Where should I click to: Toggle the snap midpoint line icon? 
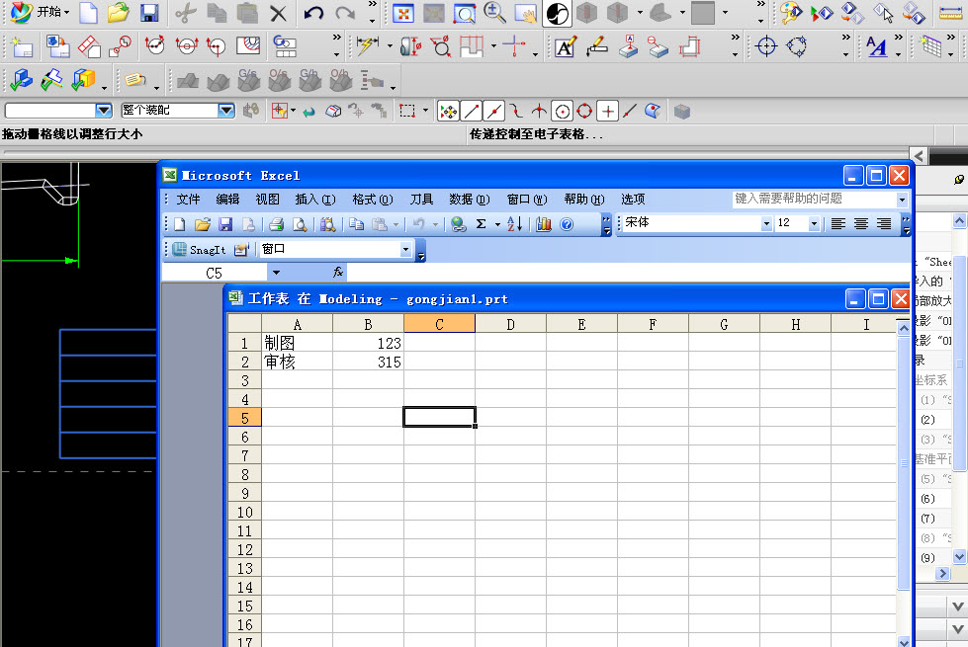tap(493, 111)
